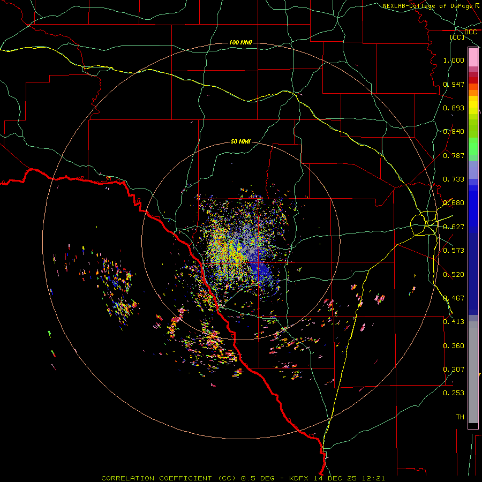Image resolution: width=482 pixels, height=482 pixels.
Task: Pick the 1.000 value on the scale
Action: click(454, 60)
